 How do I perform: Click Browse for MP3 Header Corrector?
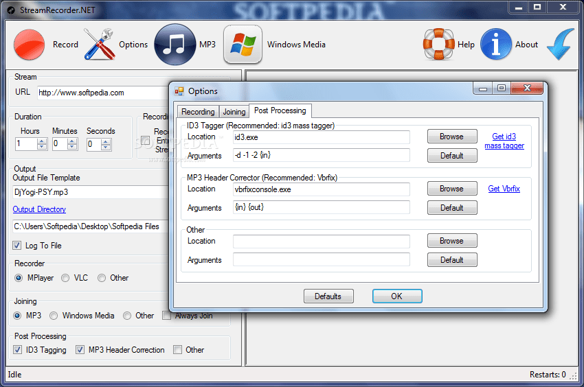point(452,189)
